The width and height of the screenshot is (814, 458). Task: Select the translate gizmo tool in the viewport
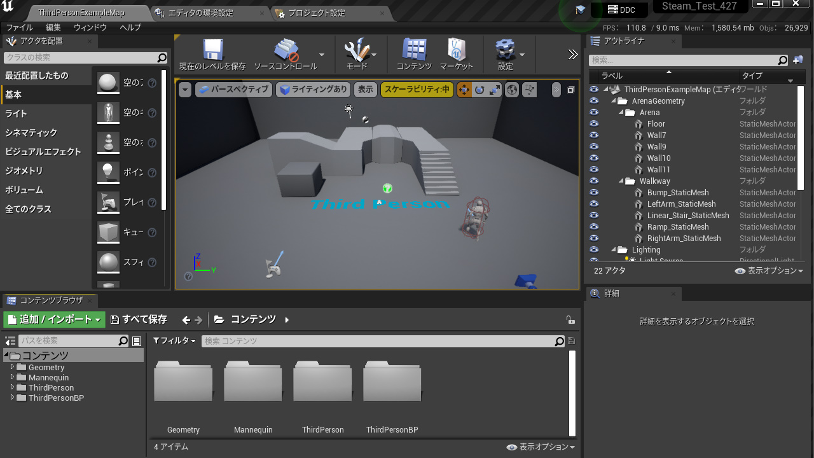coord(464,90)
